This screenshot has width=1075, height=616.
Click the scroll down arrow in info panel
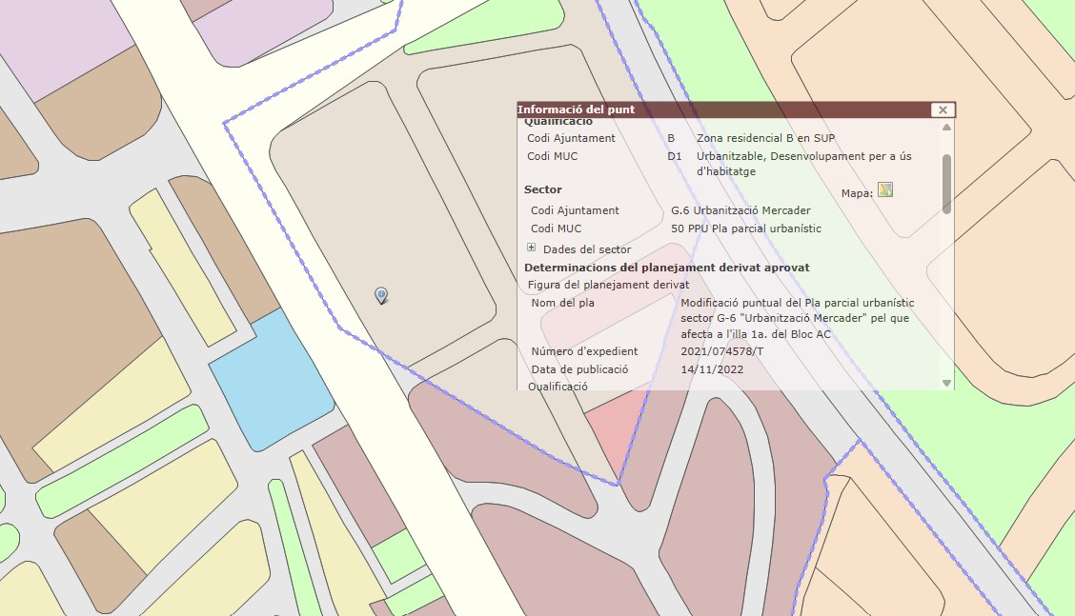[946, 383]
